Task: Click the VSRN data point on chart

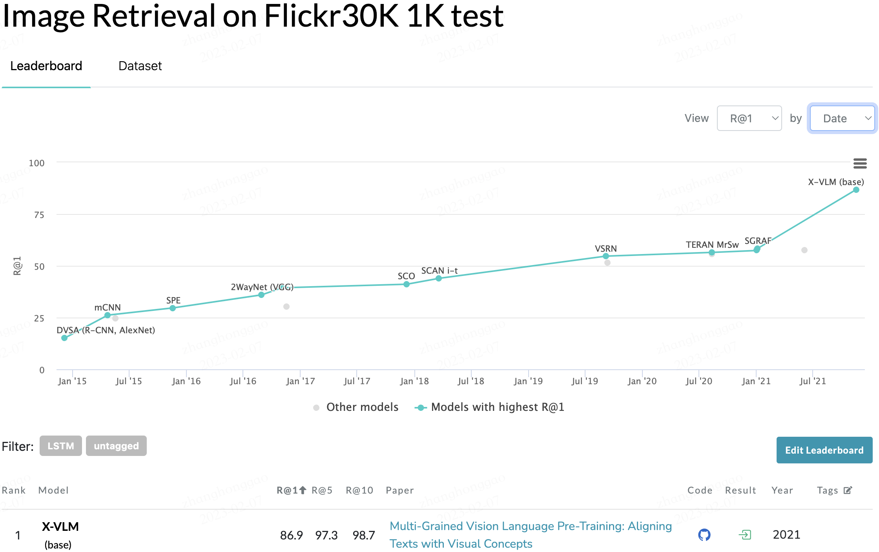Action: point(606,256)
